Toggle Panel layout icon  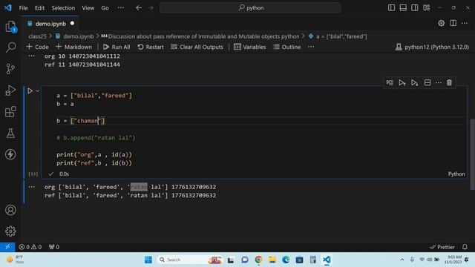pyautogui.click(x=403, y=8)
